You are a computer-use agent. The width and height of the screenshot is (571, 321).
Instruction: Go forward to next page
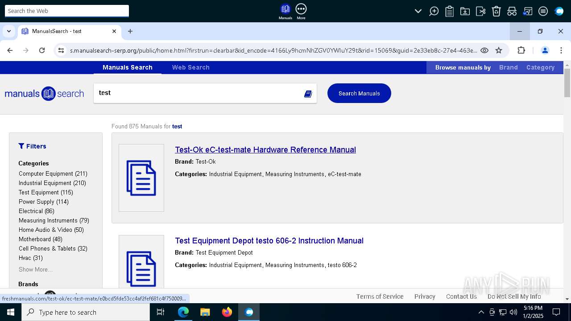tap(26, 50)
